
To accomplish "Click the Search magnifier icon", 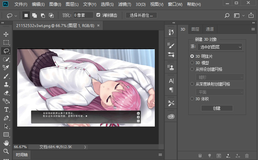I will tap(227, 15).
